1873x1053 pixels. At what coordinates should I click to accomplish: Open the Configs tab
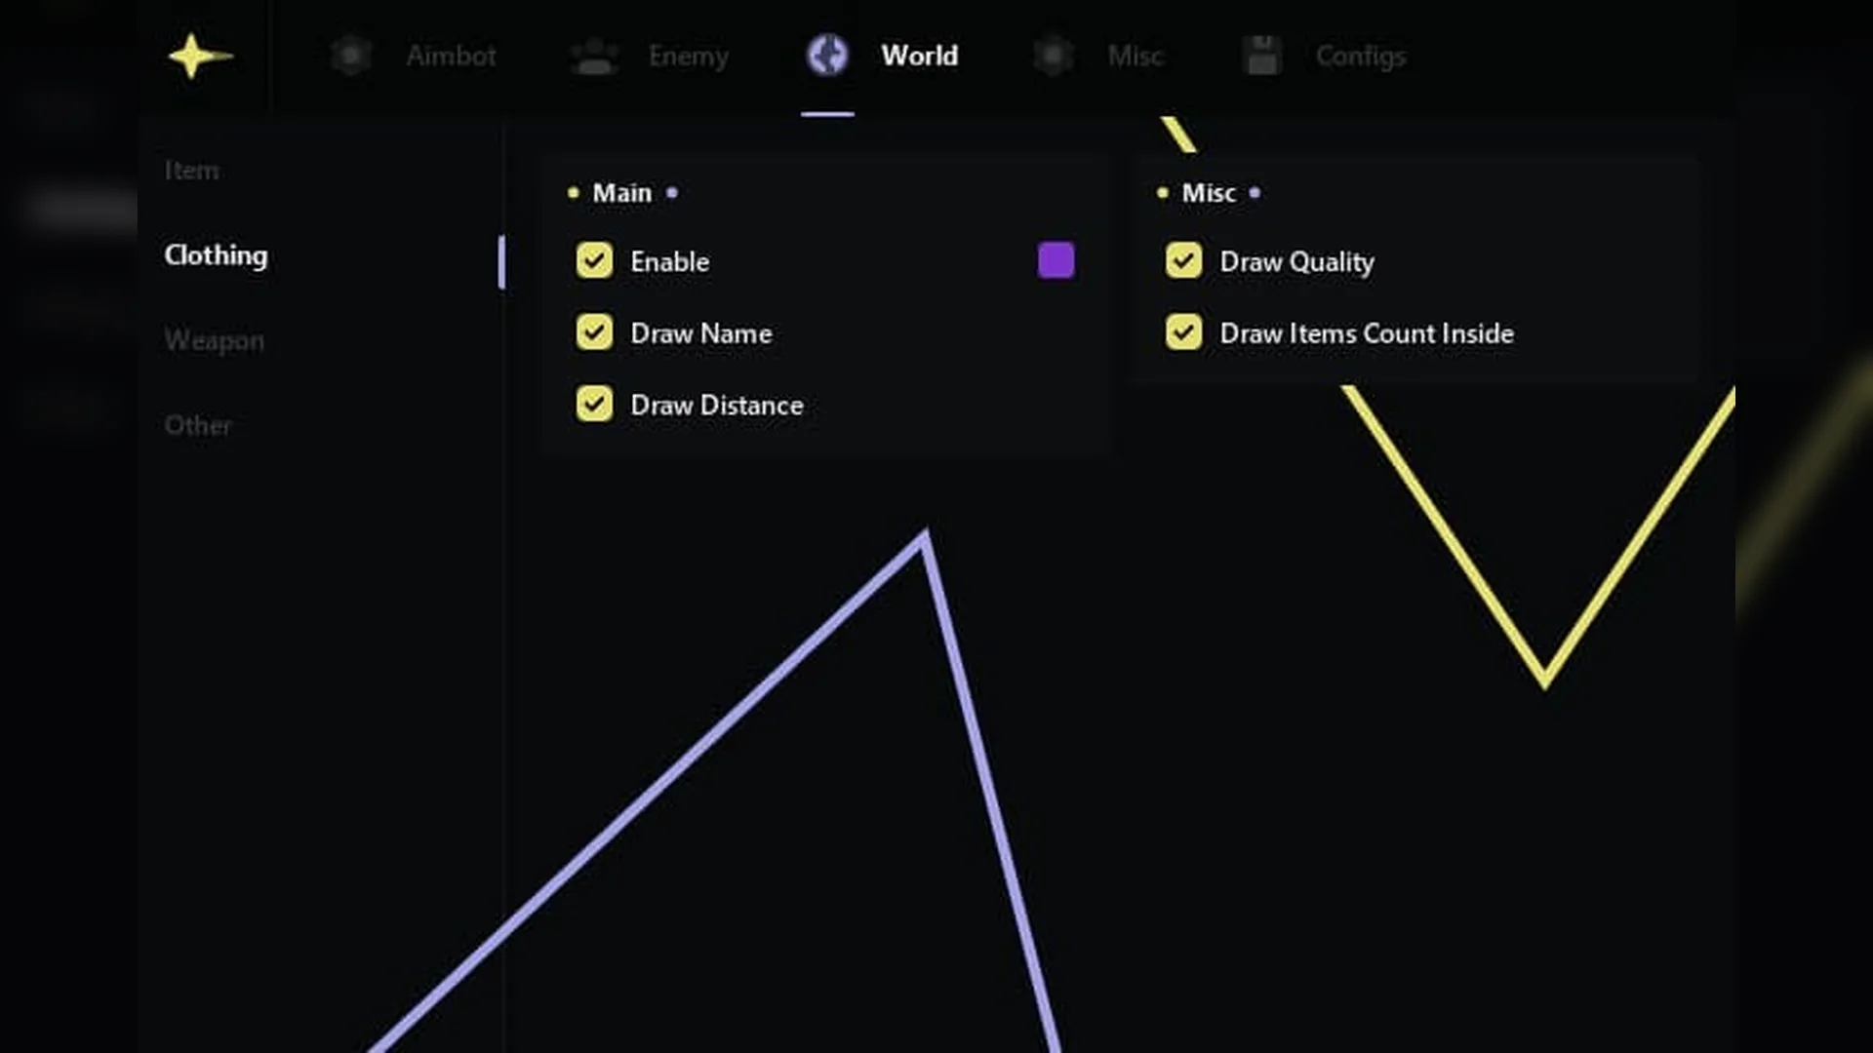1361,57
